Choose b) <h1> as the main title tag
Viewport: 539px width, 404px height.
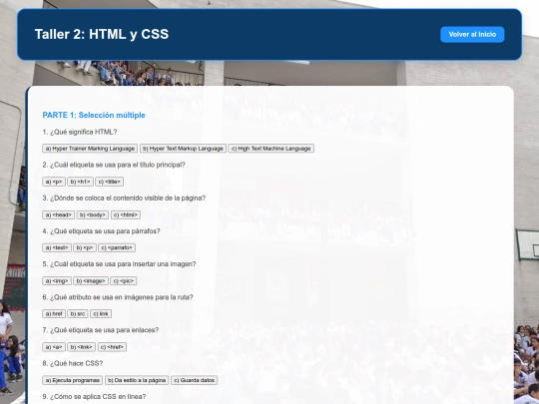point(80,182)
